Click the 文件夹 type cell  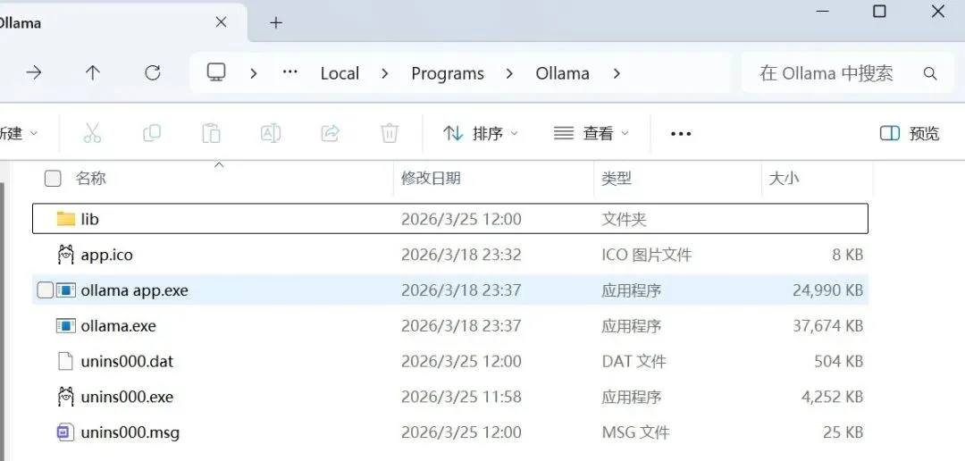(x=624, y=219)
